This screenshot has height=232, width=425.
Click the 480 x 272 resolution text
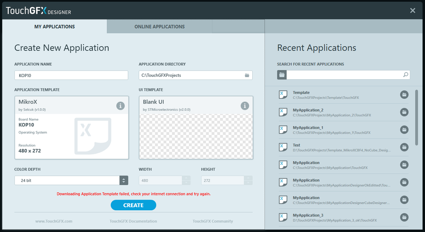click(29, 151)
